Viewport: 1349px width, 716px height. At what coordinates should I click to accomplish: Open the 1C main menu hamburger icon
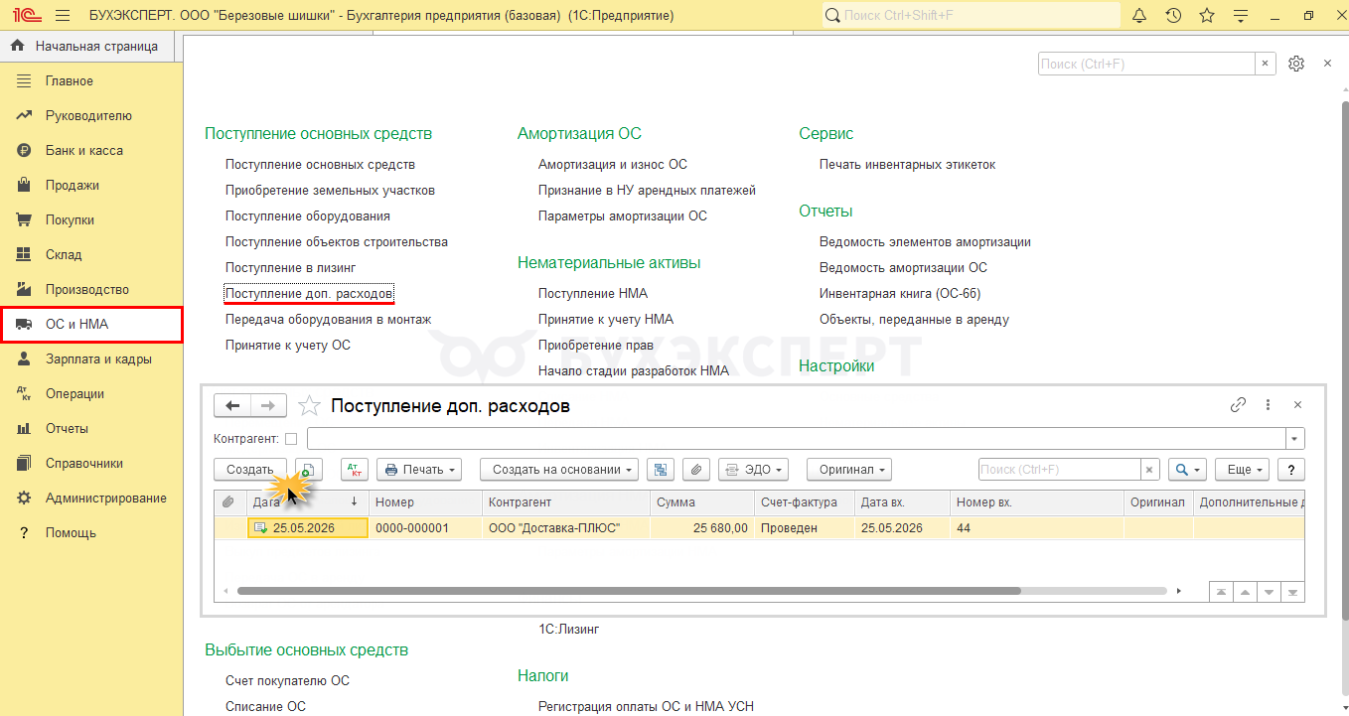pos(63,16)
